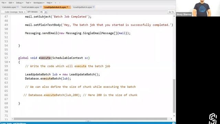Open the Code Coverage dropdown

14,12
